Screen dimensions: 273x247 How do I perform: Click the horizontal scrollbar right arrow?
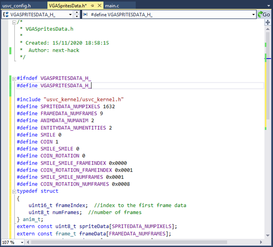261,242
